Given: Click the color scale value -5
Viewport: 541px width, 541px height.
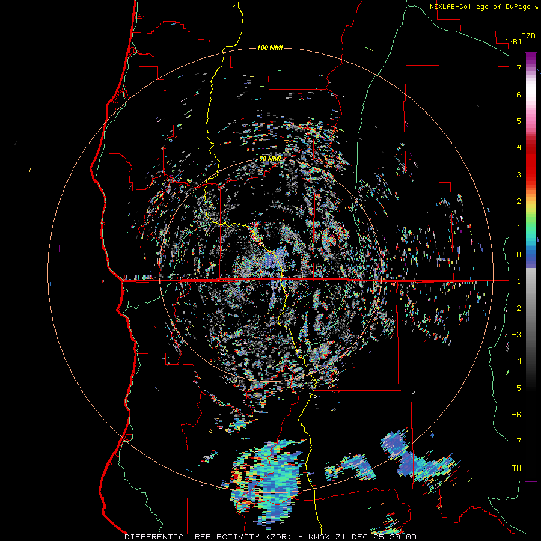Looking at the screenshot, I should pos(516,388).
